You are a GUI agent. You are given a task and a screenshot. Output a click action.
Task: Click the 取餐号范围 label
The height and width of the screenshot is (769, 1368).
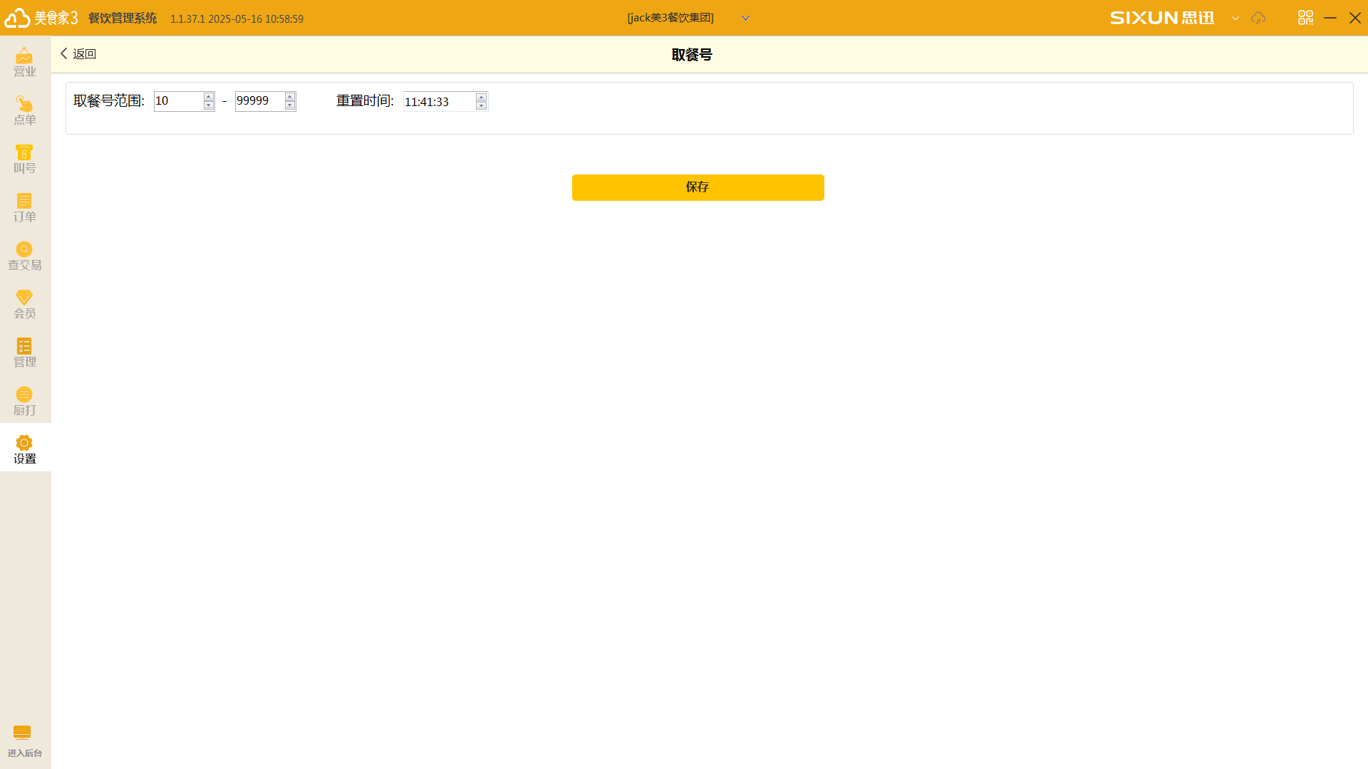pos(109,101)
